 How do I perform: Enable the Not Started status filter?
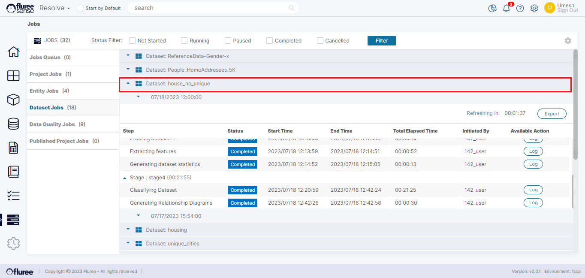point(132,41)
